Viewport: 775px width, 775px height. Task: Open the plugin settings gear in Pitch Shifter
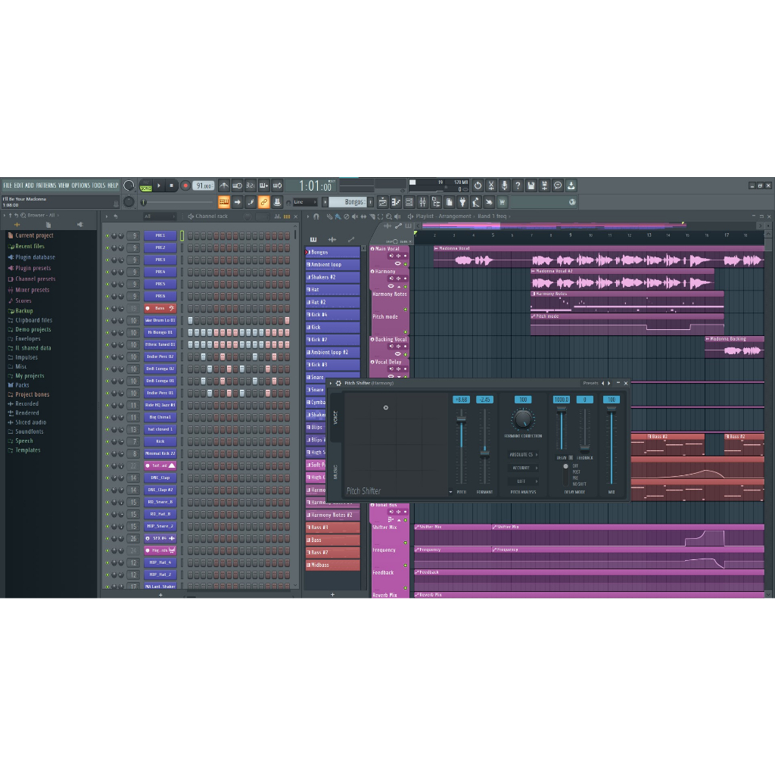click(x=338, y=383)
